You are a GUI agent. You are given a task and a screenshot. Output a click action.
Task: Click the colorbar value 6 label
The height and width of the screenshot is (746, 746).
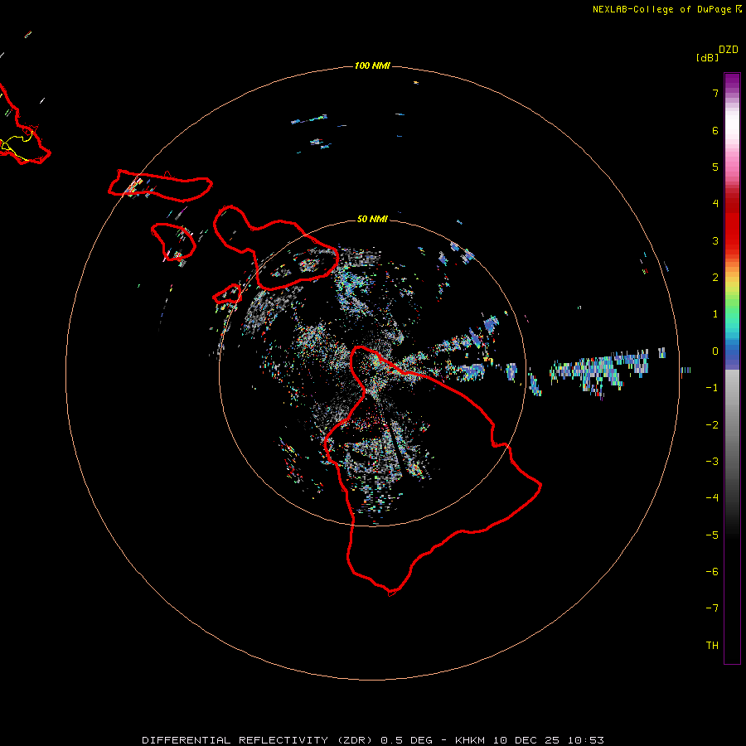coord(715,130)
